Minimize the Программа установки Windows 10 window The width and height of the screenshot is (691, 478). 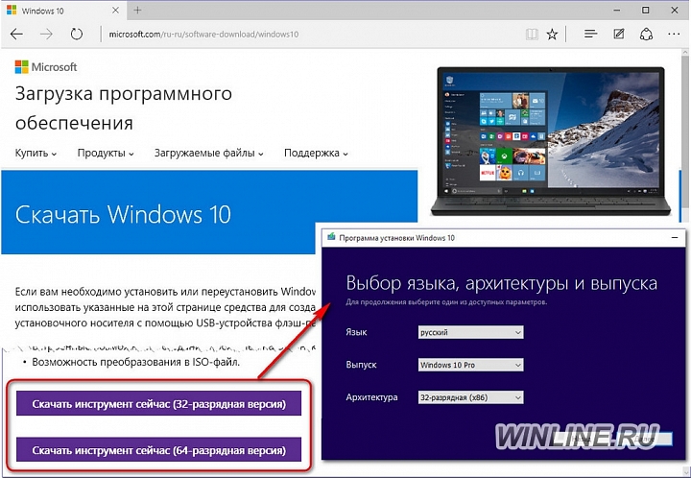tap(675, 237)
